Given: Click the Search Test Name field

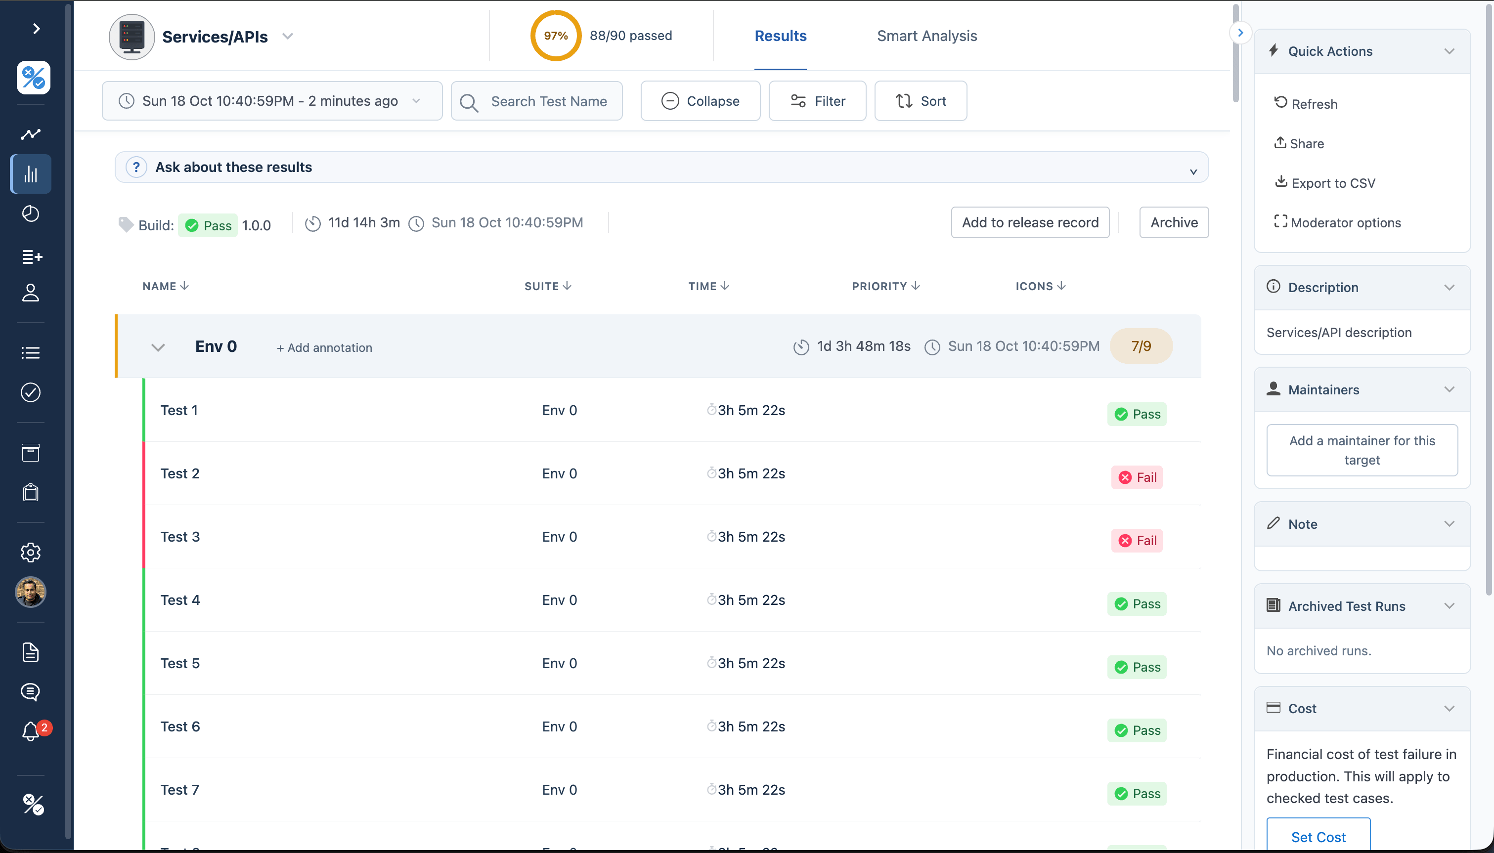Looking at the screenshot, I should coord(536,101).
